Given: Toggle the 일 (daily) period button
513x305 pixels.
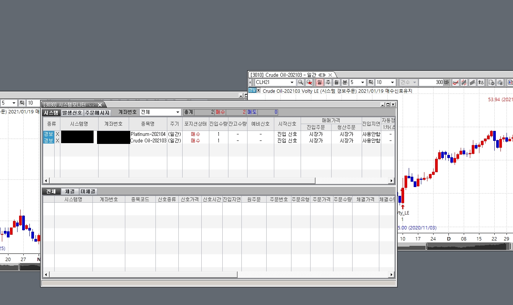Looking at the screenshot, I should tap(319, 82).
